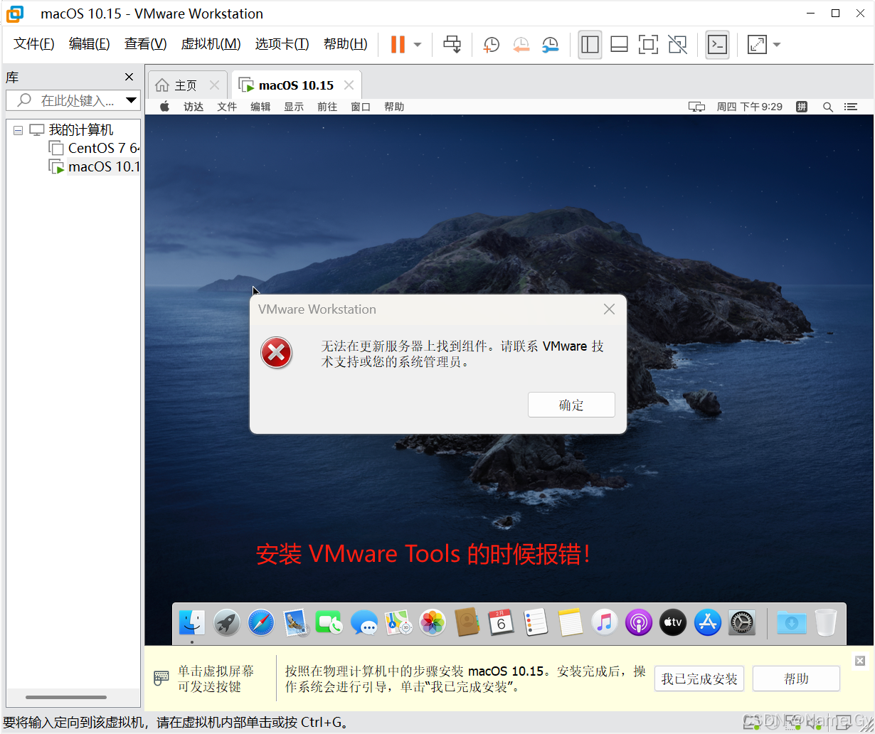Open the 窗口 menu in macOS
Image resolution: width=875 pixels, height=734 pixels.
click(x=361, y=107)
